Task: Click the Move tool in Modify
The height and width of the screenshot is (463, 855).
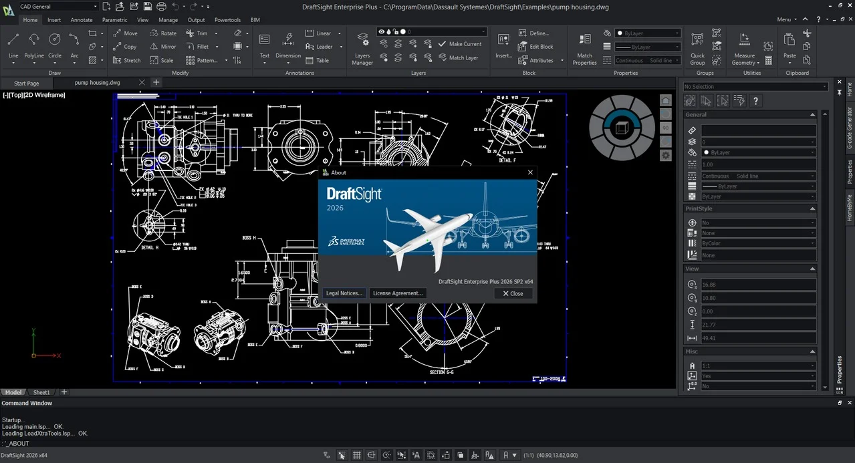Action: 125,33
